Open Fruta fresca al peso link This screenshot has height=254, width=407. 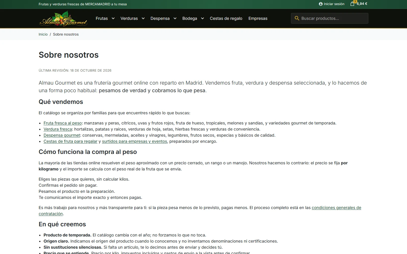63,123
